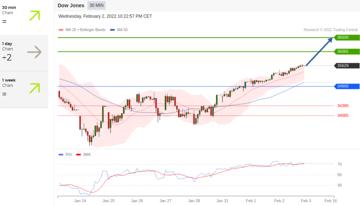This screenshot has height=206, width=360.
Task: Click the Jan 31 date axis label
Action: click(x=222, y=201)
